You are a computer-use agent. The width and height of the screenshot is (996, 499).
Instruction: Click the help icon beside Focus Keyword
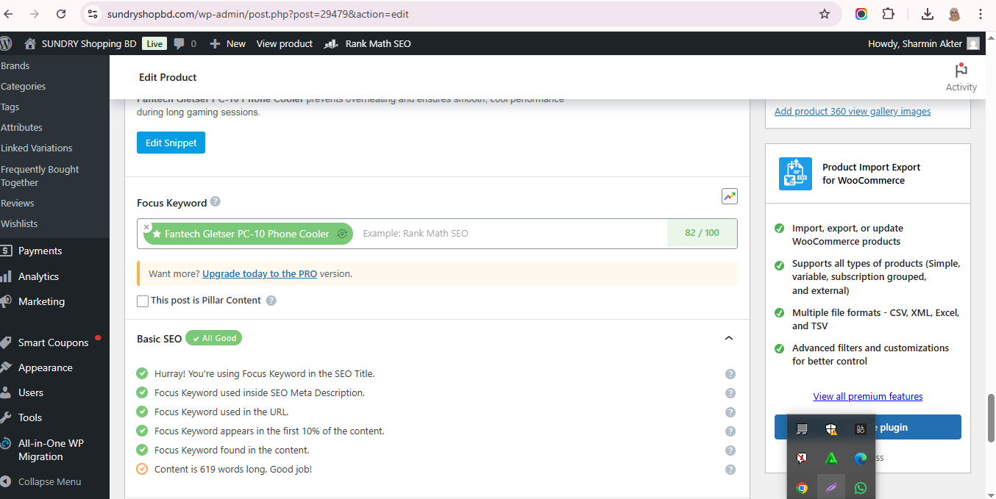tap(215, 201)
